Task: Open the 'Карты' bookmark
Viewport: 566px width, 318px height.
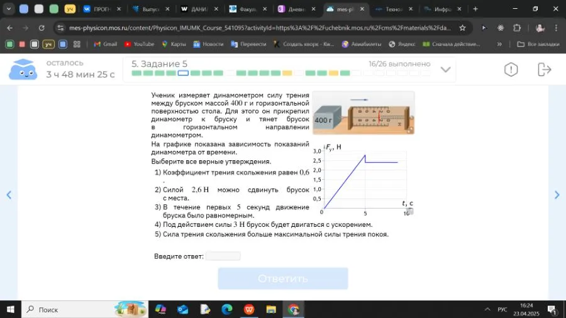Action: tap(174, 44)
